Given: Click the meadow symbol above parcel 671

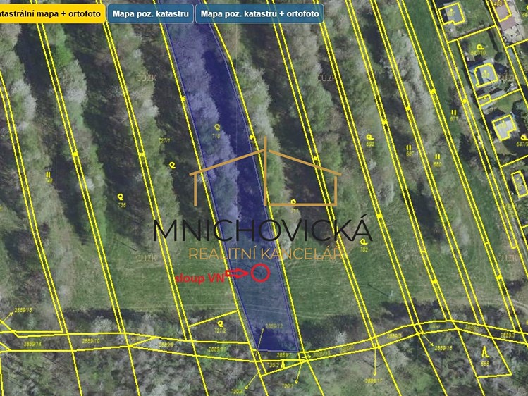Looking at the screenshot, I should coord(454,112).
